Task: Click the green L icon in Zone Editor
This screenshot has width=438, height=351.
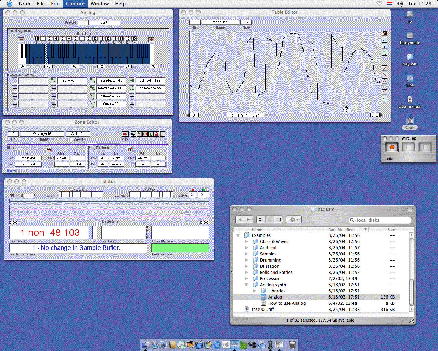Action: click(151, 134)
